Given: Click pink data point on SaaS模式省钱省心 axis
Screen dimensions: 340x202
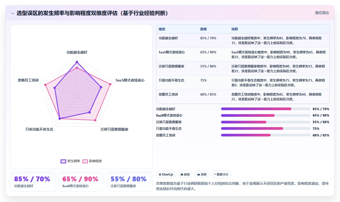Looking at the screenshot, I should (x=110, y=84).
